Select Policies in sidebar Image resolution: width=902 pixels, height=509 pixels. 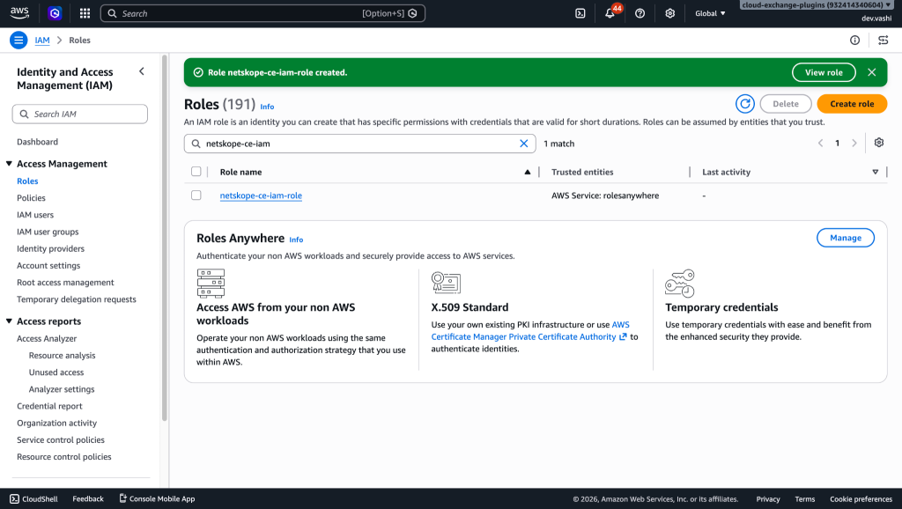(31, 198)
